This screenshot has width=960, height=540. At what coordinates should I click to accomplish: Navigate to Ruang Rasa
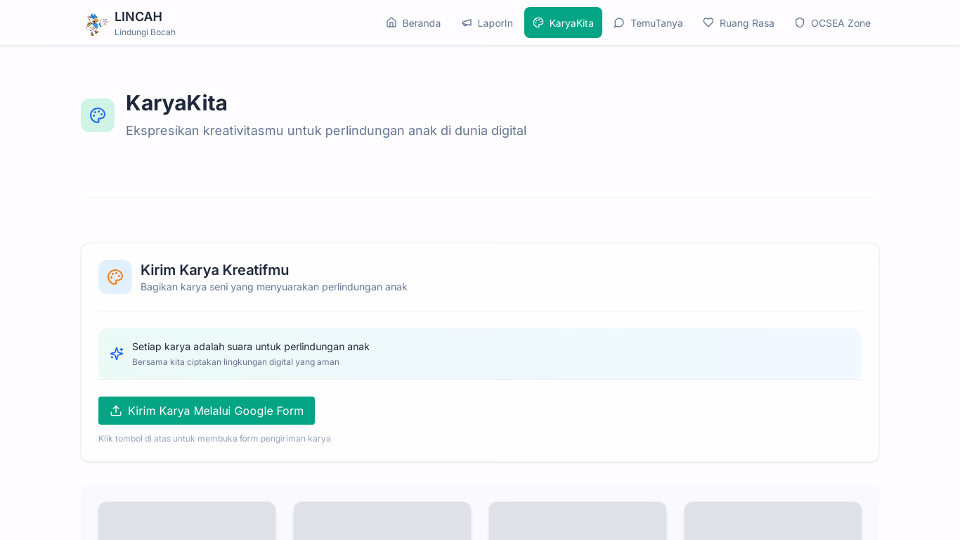point(739,22)
